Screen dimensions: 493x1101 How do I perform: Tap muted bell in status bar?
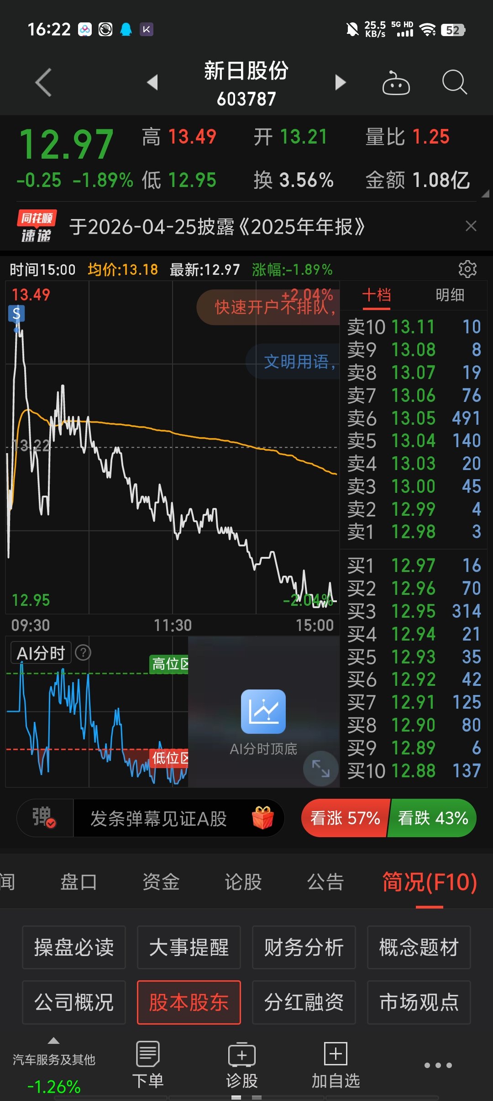point(352,30)
